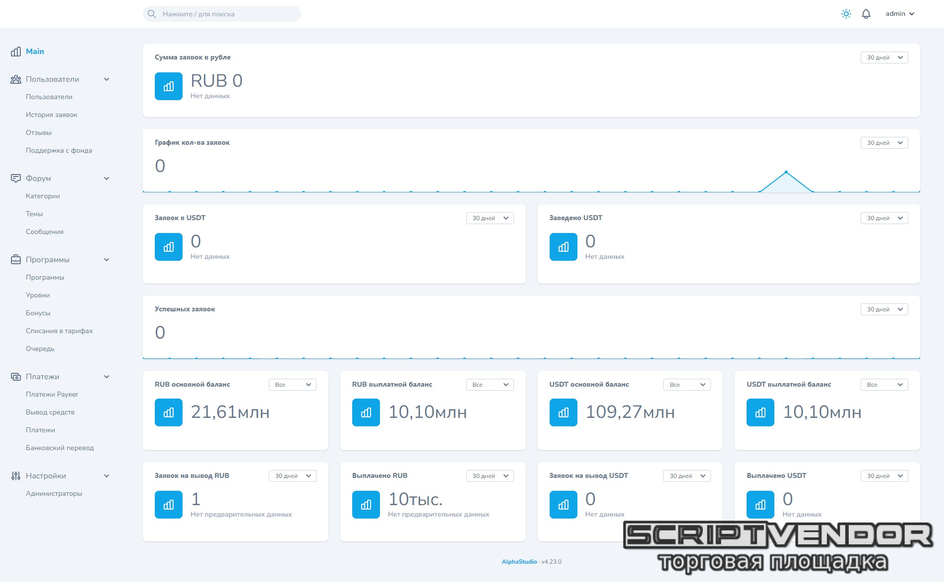Open forum Темы page

(34, 214)
